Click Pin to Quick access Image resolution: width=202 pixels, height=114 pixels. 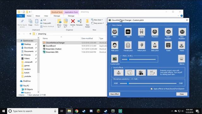[22, 23]
